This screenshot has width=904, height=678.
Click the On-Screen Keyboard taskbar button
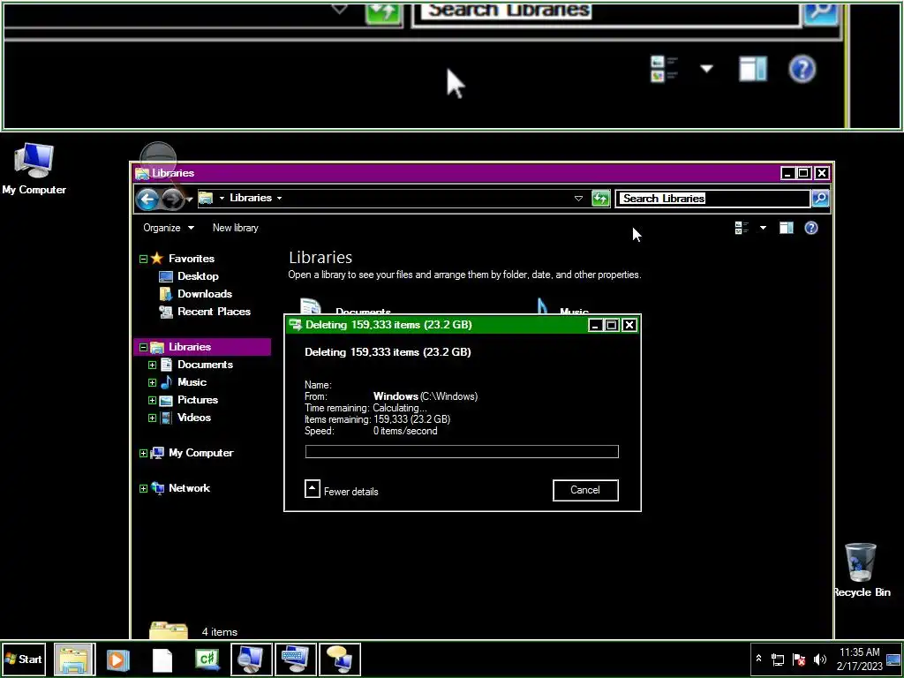[x=295, y=659]
